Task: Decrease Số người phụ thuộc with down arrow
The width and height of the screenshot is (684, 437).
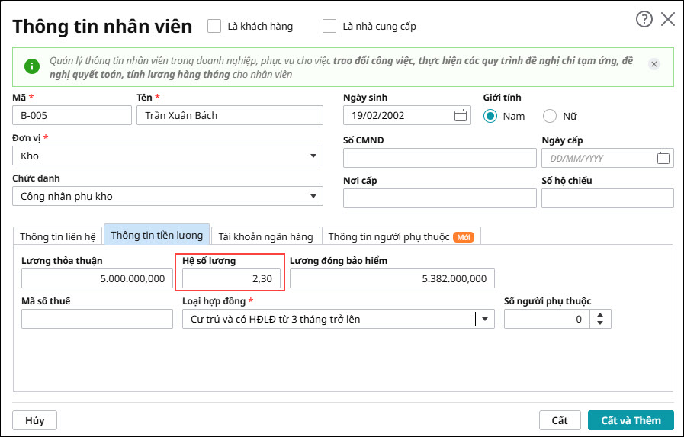Action: [600, 323]
